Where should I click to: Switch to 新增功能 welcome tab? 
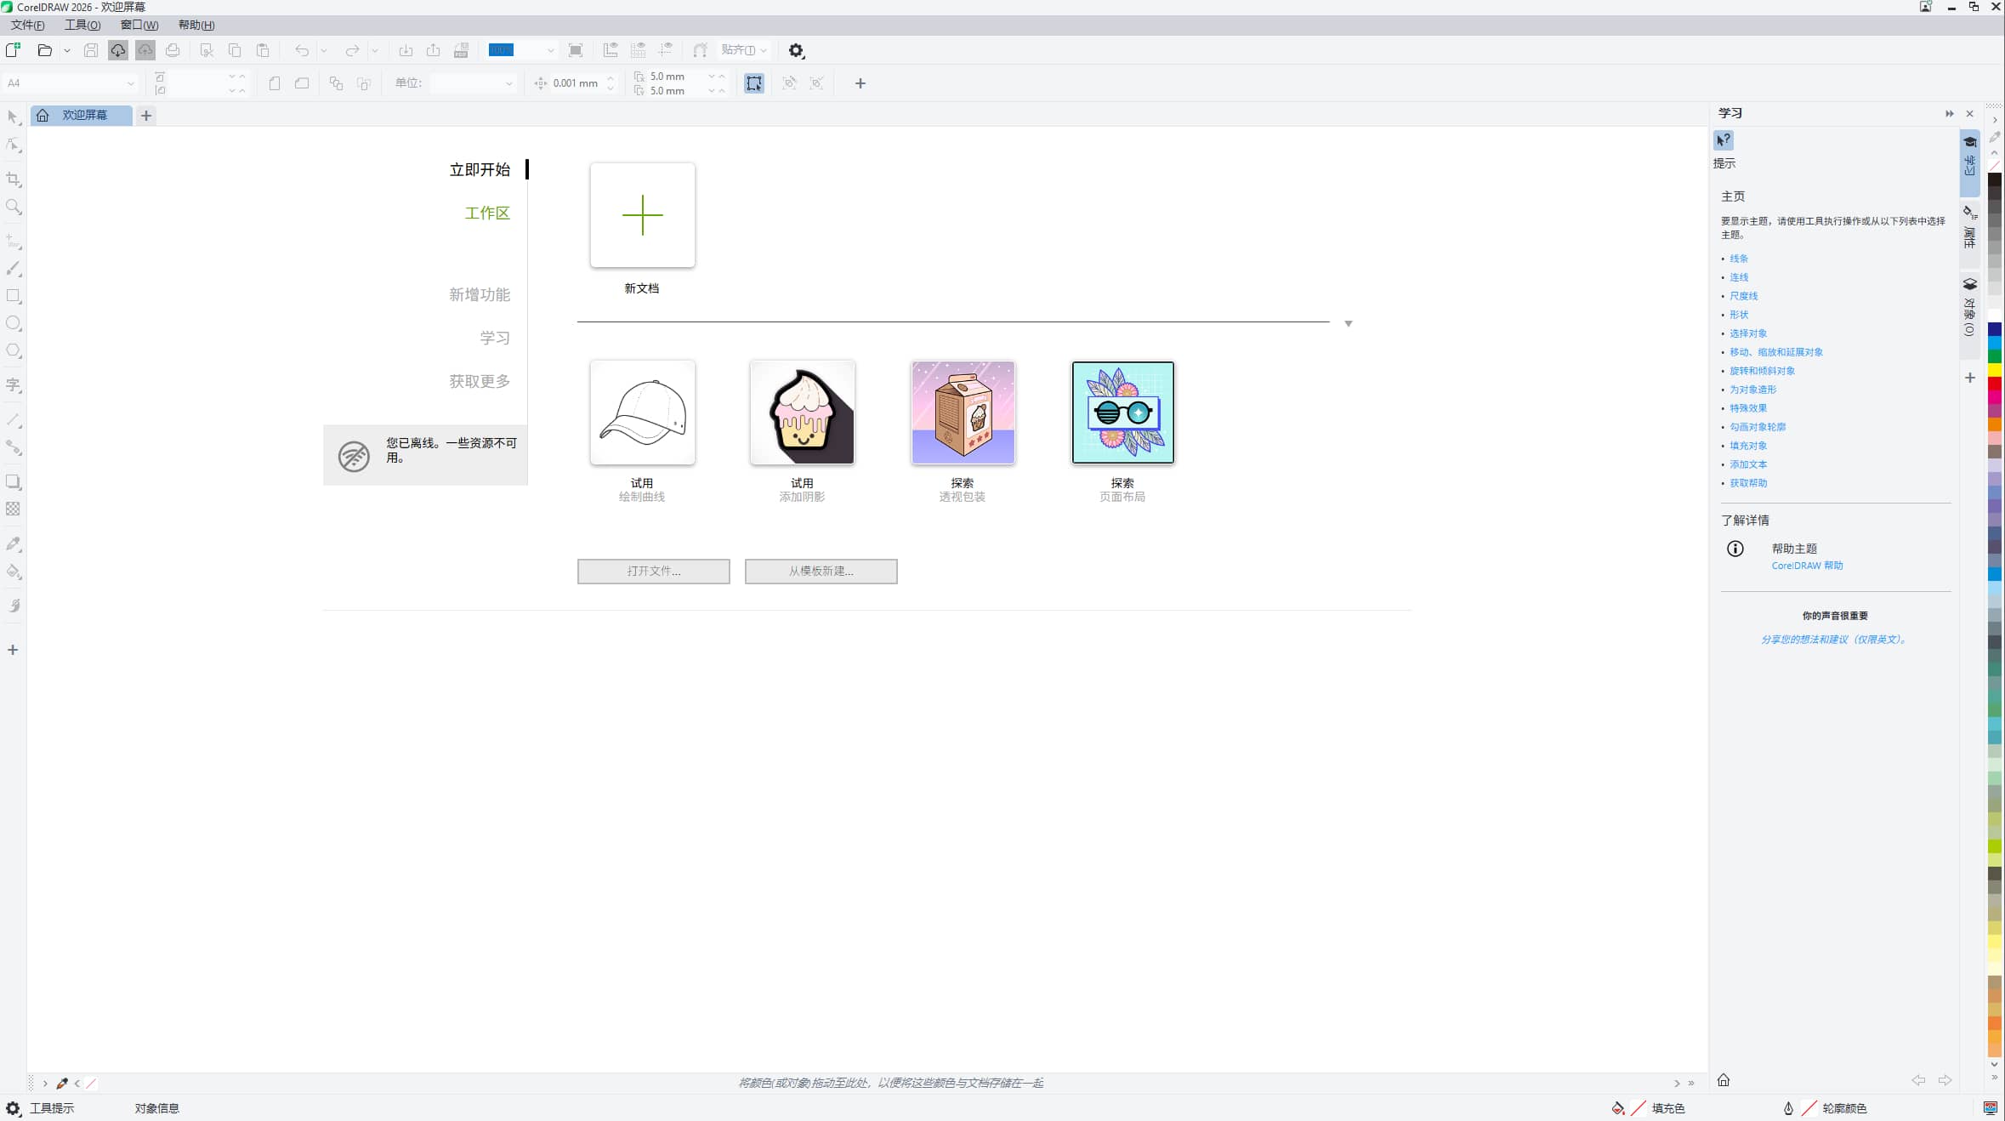pyautogui.click(x=480, y=295)
